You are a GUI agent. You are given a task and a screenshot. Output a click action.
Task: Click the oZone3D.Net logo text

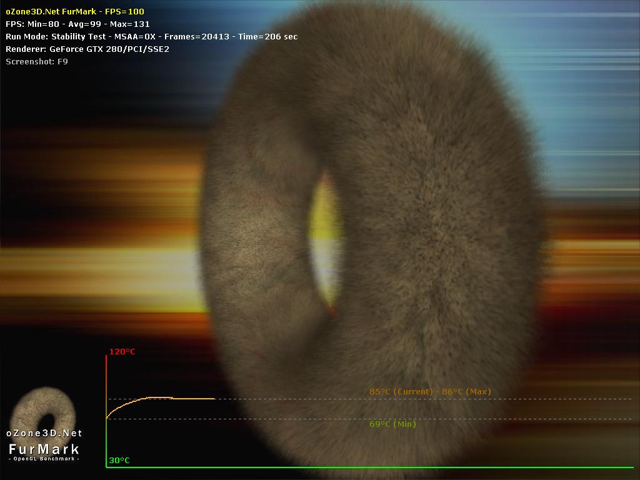pos(44,433)
